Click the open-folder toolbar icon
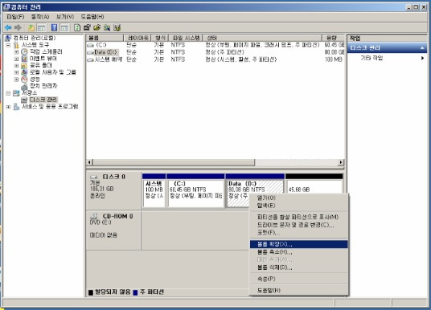431x310 pixels. (x=97, y=27)
